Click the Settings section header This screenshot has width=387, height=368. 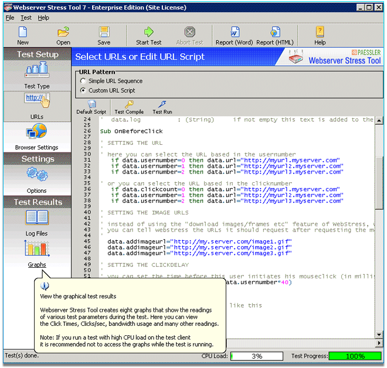[38, 159]
